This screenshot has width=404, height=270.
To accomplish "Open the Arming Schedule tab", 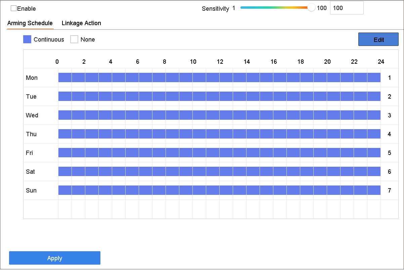I will (30, 23).
